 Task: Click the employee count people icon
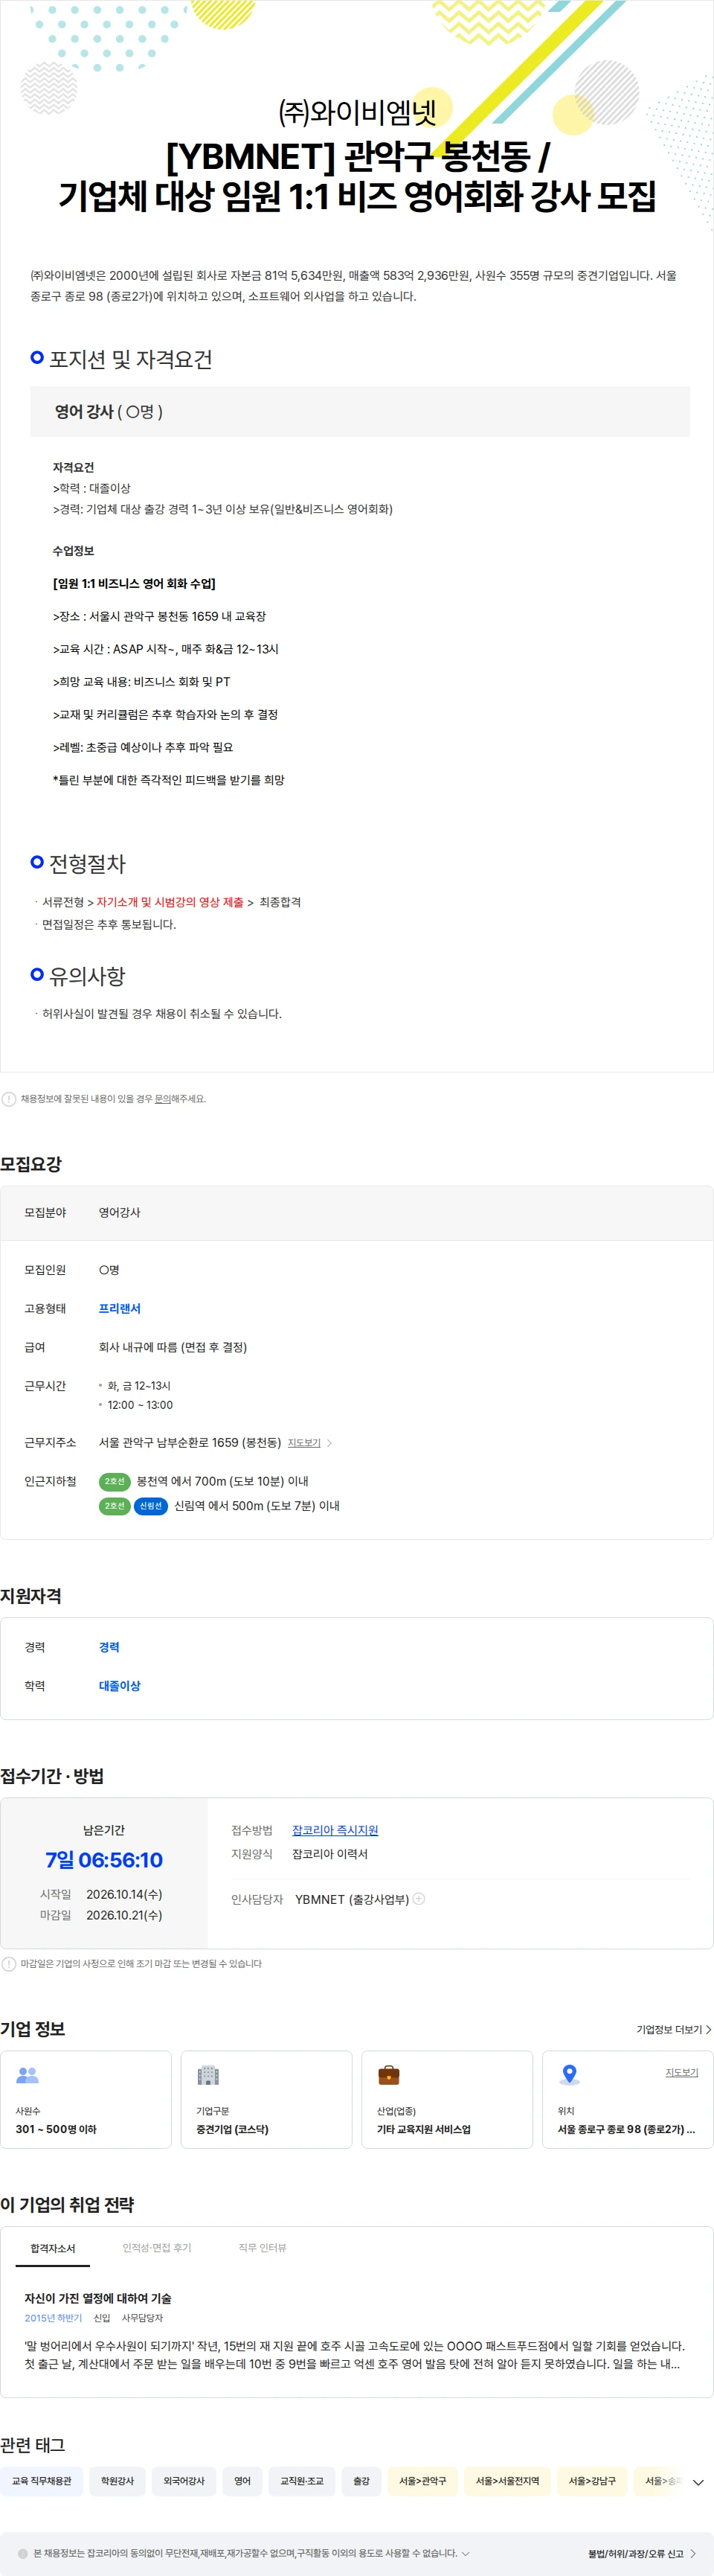point(28,2075)
